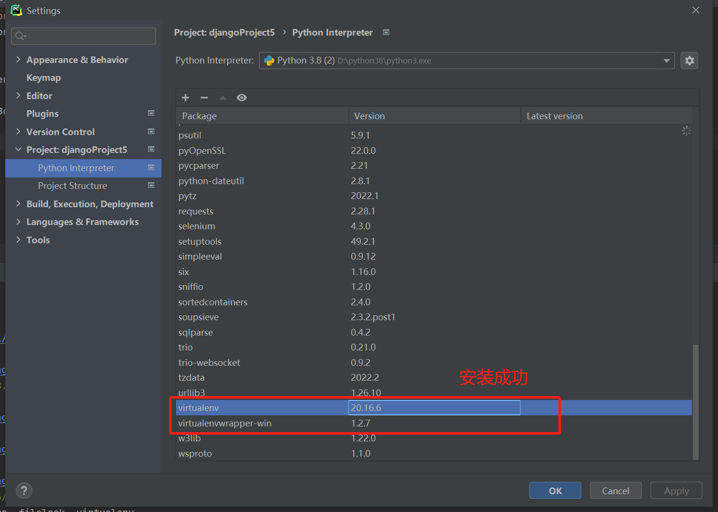
Task: Click the search settings field
Action: point(84,36)
